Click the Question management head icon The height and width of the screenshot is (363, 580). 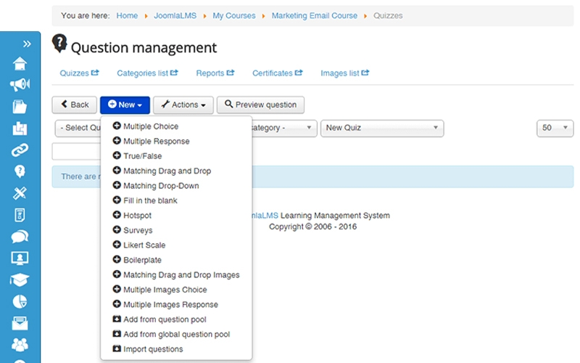[x=59, y=44]
